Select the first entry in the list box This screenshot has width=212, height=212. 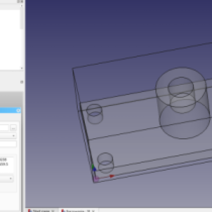click(x=4, y=160)
